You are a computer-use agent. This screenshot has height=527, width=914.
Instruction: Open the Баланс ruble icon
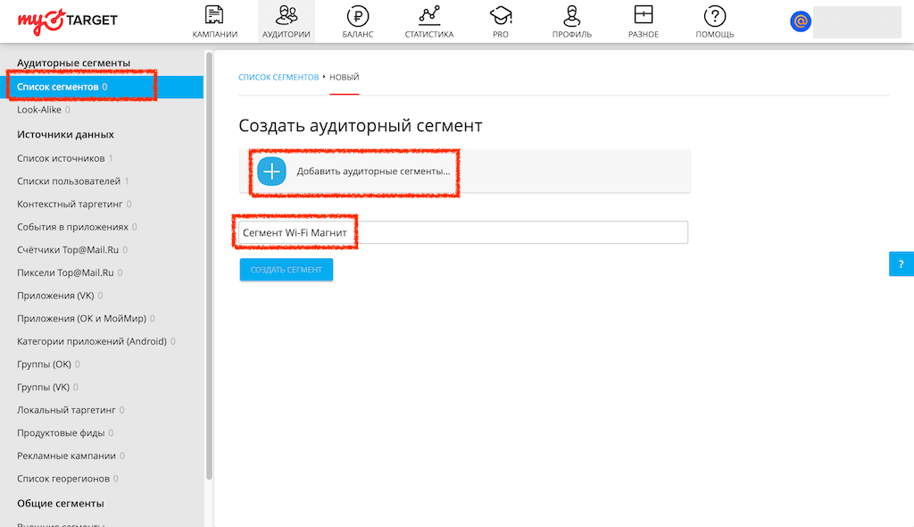point(357,15)
